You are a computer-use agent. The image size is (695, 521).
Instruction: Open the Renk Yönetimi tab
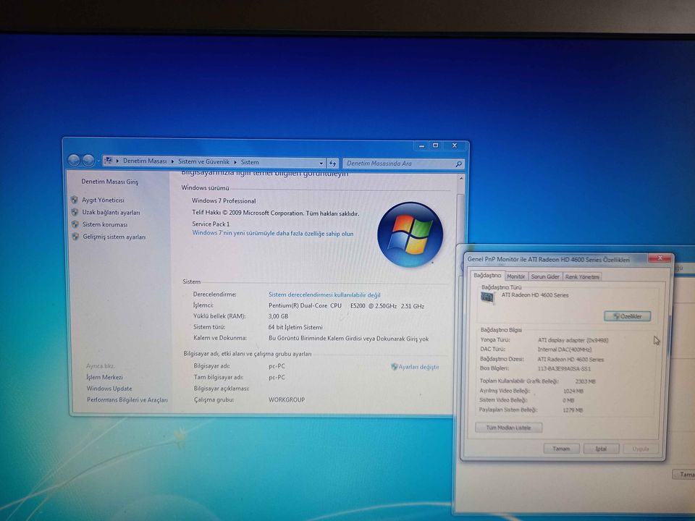(x=582, y=277)
